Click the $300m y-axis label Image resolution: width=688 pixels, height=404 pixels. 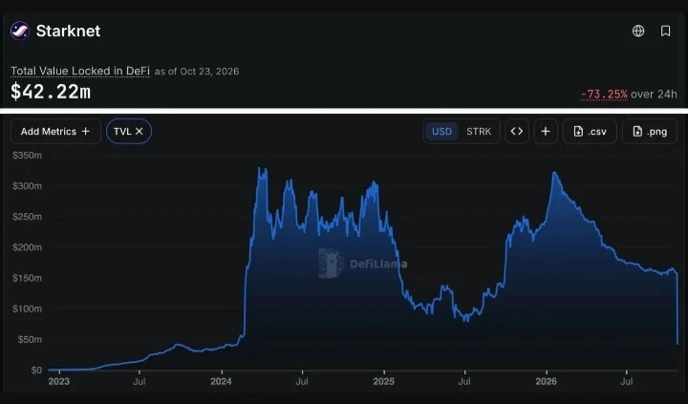(27, 186)
